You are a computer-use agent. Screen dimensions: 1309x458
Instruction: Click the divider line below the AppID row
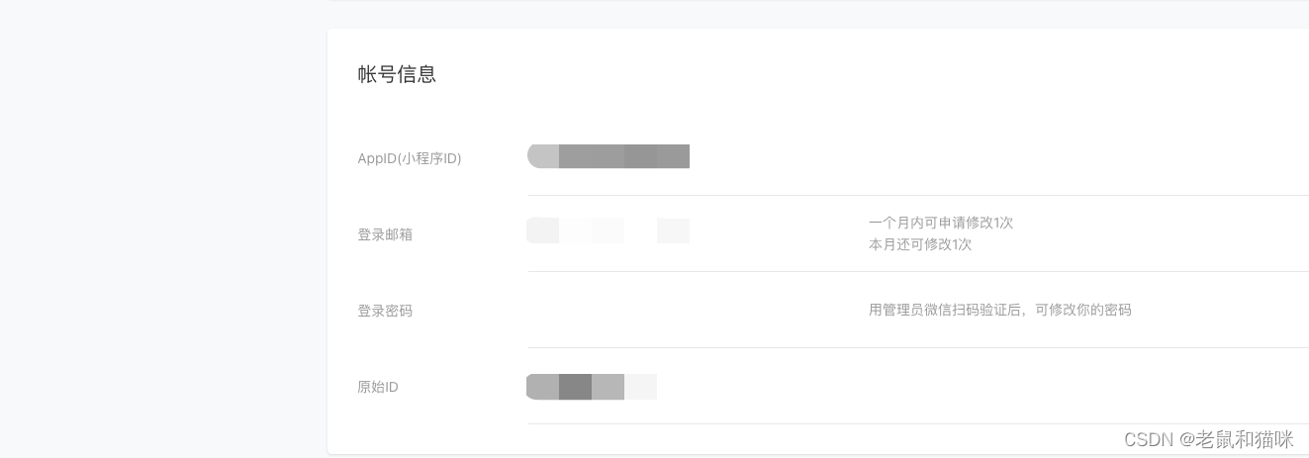point(918,196)
